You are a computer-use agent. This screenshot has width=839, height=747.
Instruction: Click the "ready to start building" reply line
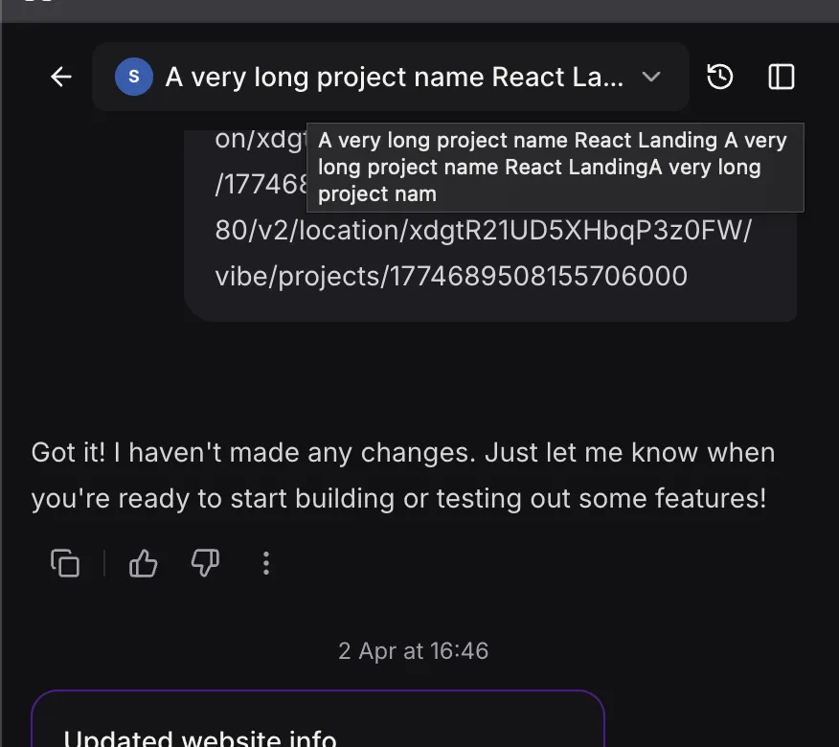coord(398,499)
